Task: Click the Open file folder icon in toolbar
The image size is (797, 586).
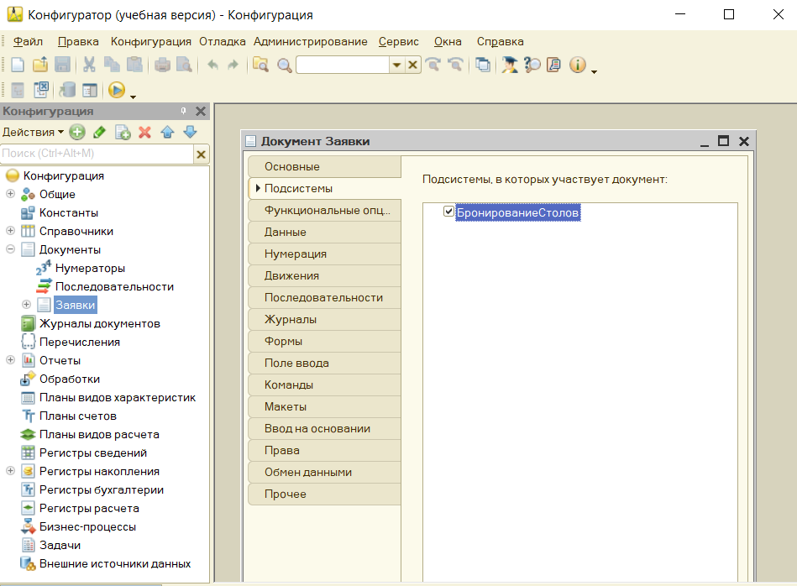Action: tap(39, 65)
